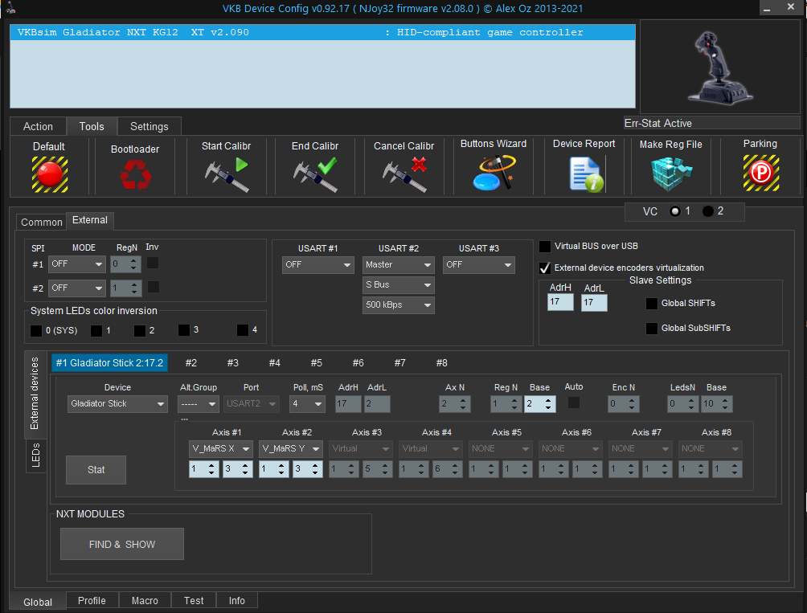The height and width of the screenshot is (613, 807).
Task: Open the Buttons Wizard icon
Action: tap(494, 174)
